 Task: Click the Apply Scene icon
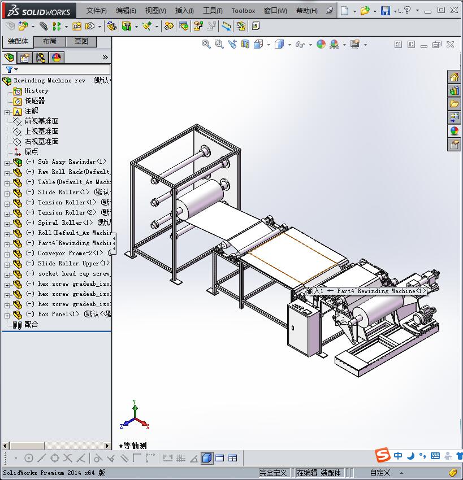[334, 45]
